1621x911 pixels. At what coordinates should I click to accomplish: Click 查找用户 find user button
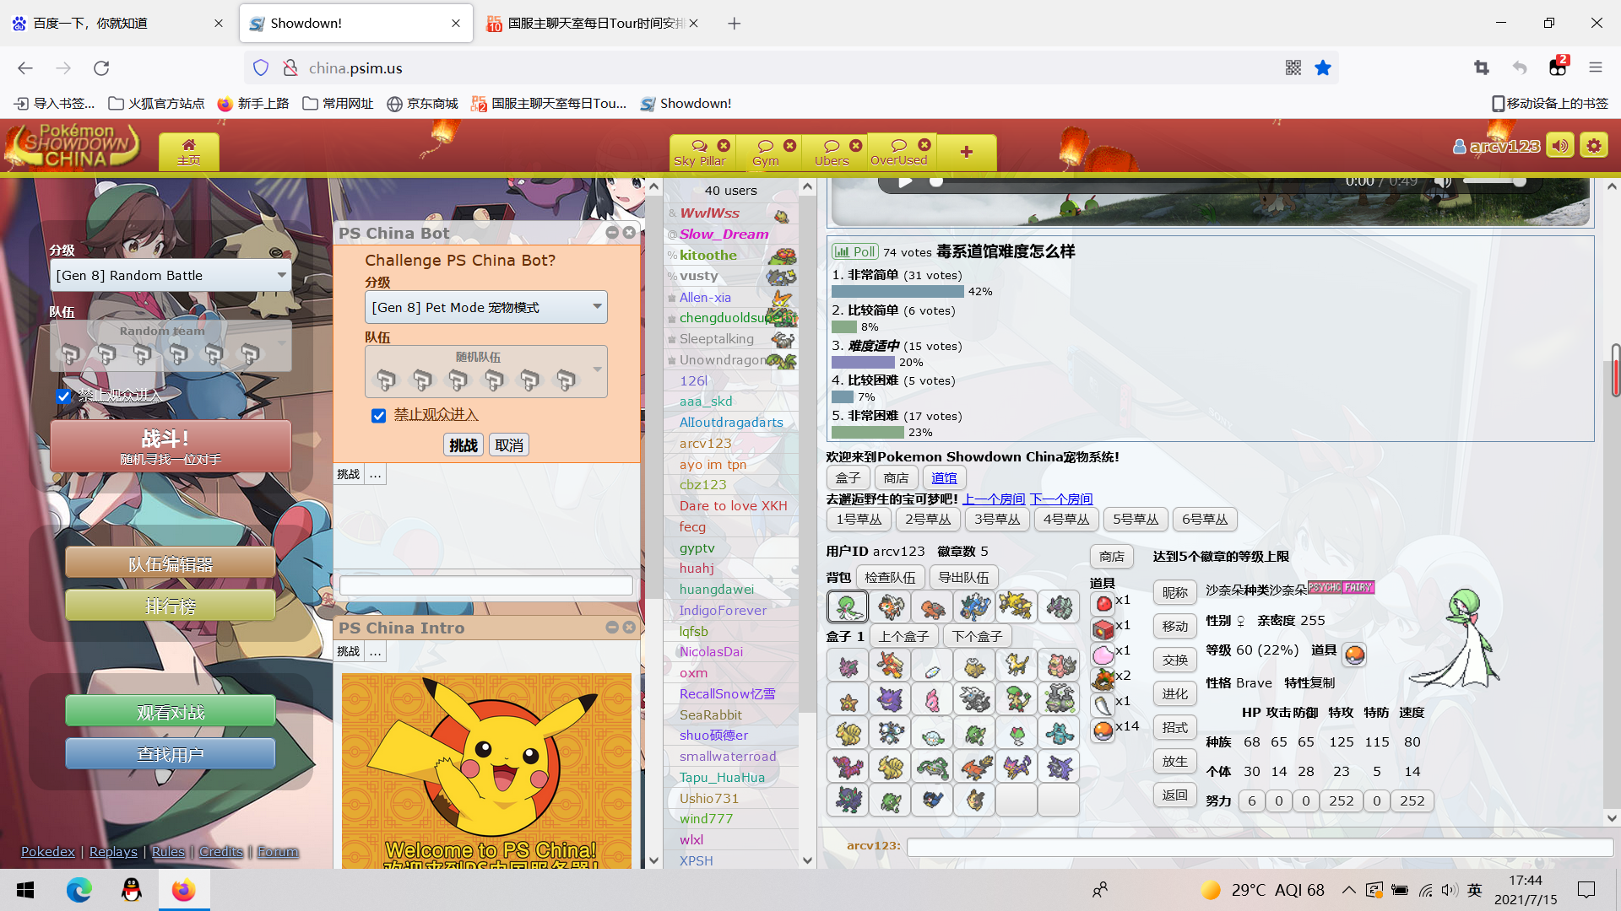pos(171,754)
